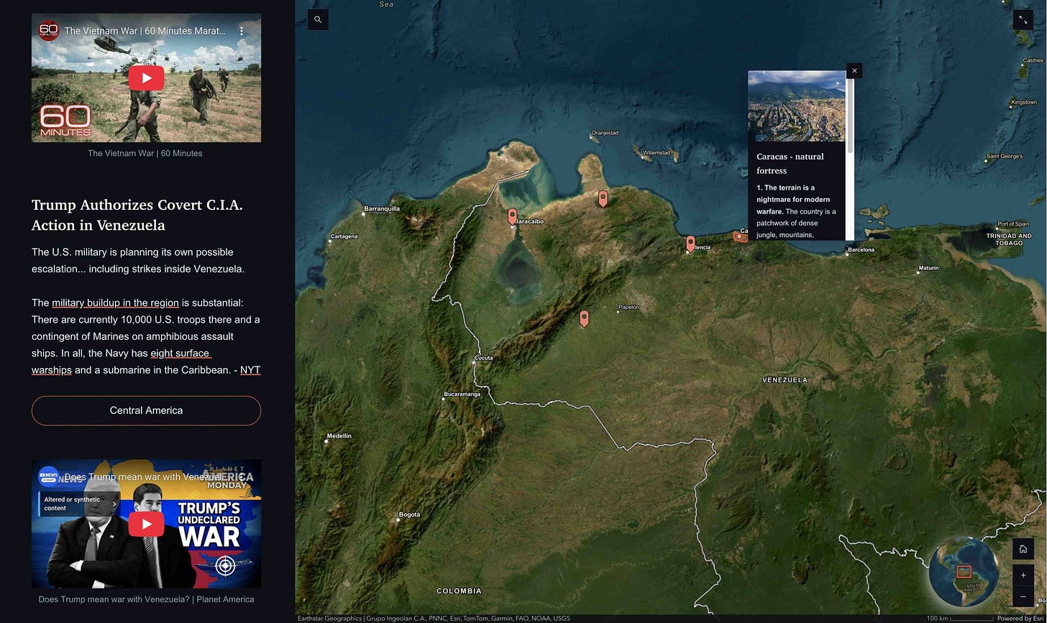Open Vietnam War video options menu

pyautogui.click(x=242, y=31)
